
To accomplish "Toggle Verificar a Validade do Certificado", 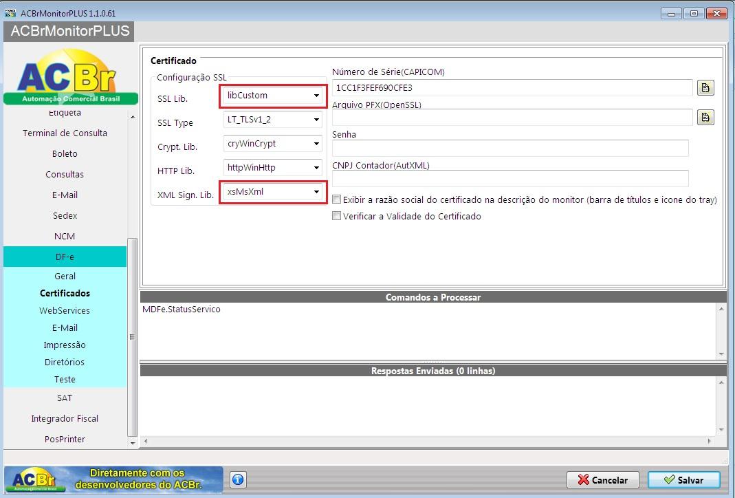I will (x=337, y=216).
